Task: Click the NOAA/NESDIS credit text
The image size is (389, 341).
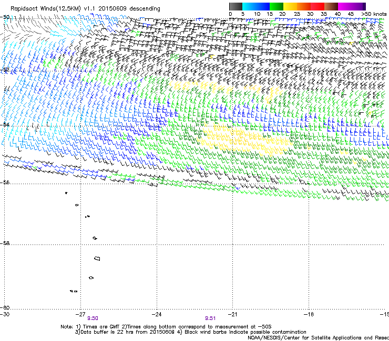Action: (x=318, y=338)
